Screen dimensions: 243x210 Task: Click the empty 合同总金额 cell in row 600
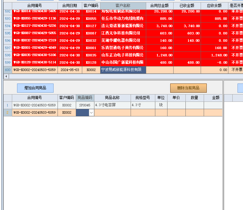tap(160, 70)
